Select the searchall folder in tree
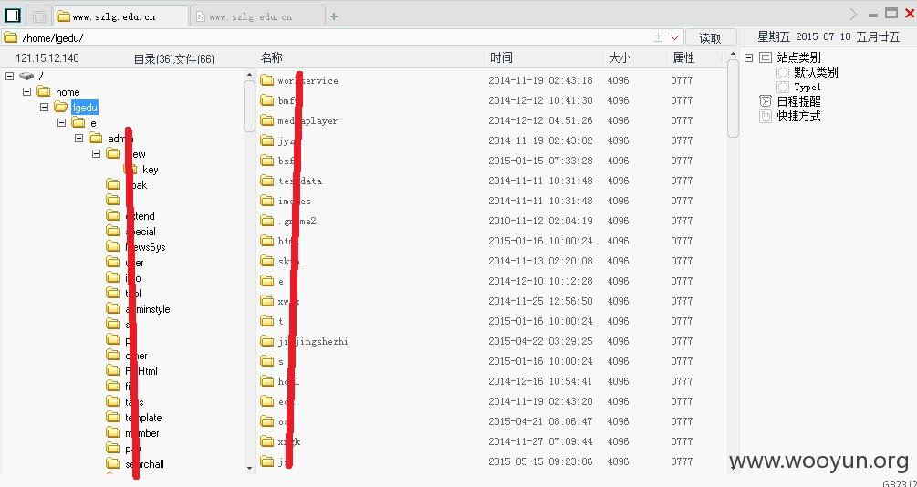This screenshot has width=917, height=487. [x=144, y=464]
